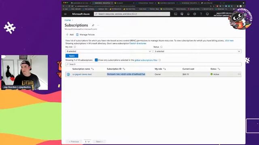Focus the Azure global search box

point(132,14)
